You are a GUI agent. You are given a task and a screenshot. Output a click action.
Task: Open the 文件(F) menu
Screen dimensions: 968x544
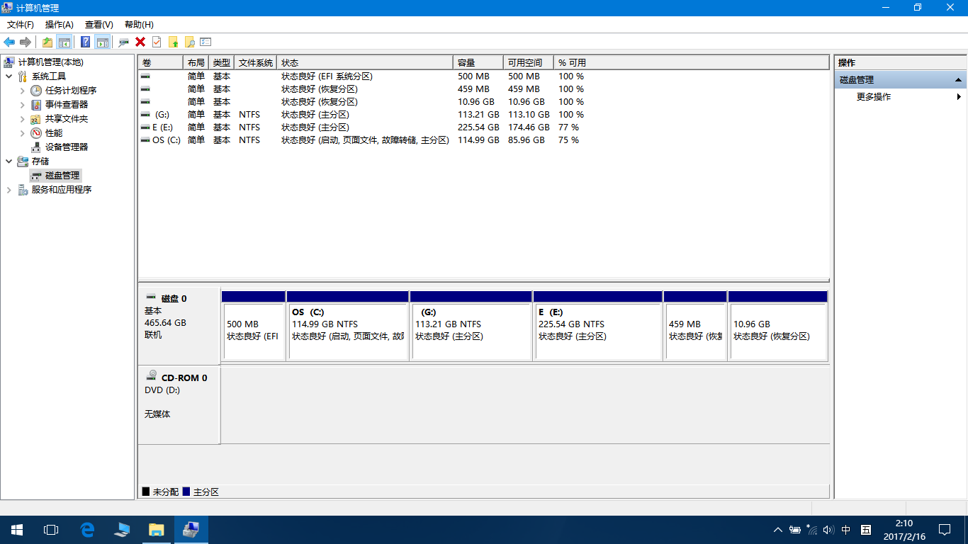(21, 25)
